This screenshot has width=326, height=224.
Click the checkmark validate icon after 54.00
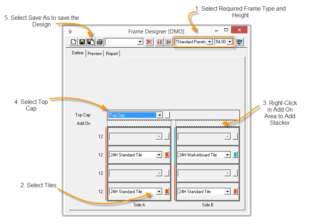click(240, 42)
